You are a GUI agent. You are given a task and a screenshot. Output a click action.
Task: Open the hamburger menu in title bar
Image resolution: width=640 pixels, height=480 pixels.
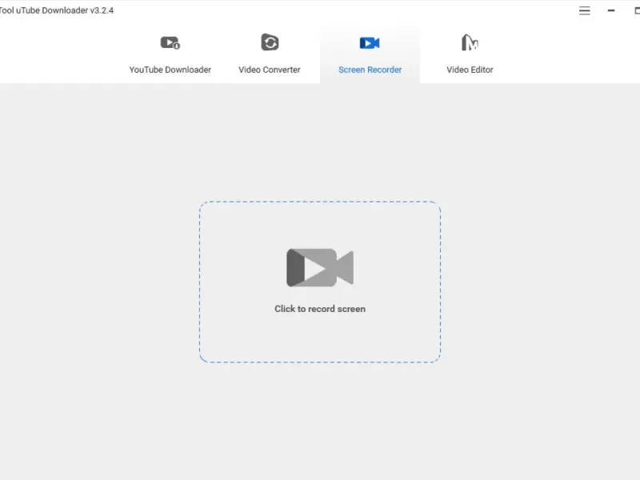(x=585, y=10)
